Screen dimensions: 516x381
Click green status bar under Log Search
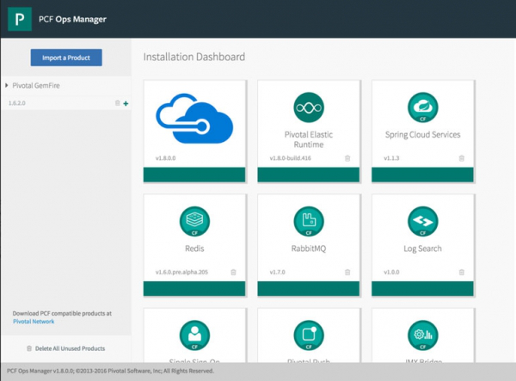(x=422, y=289)
